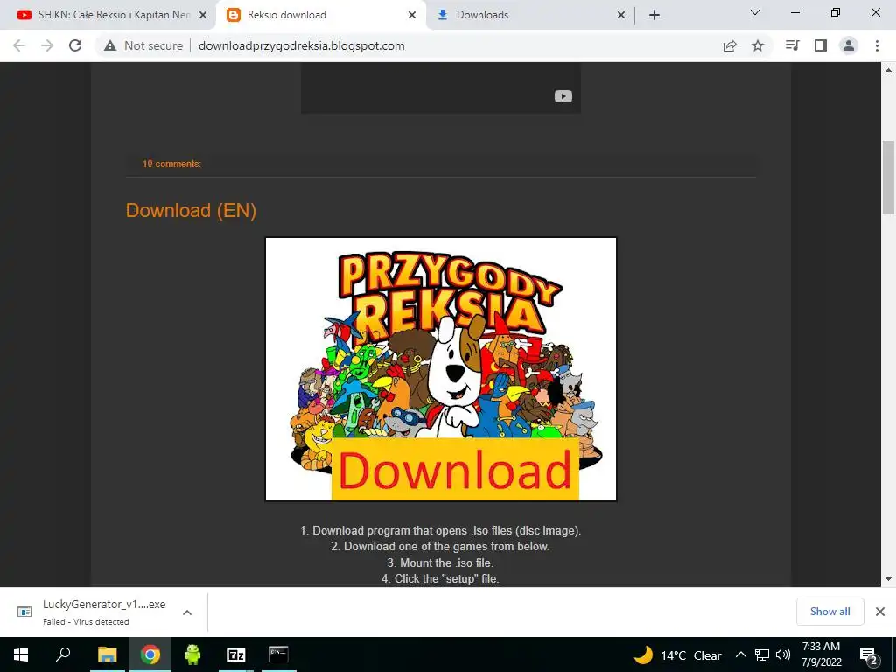
Task: Open Chrome's three-dot menu
Action: [877, 45]
